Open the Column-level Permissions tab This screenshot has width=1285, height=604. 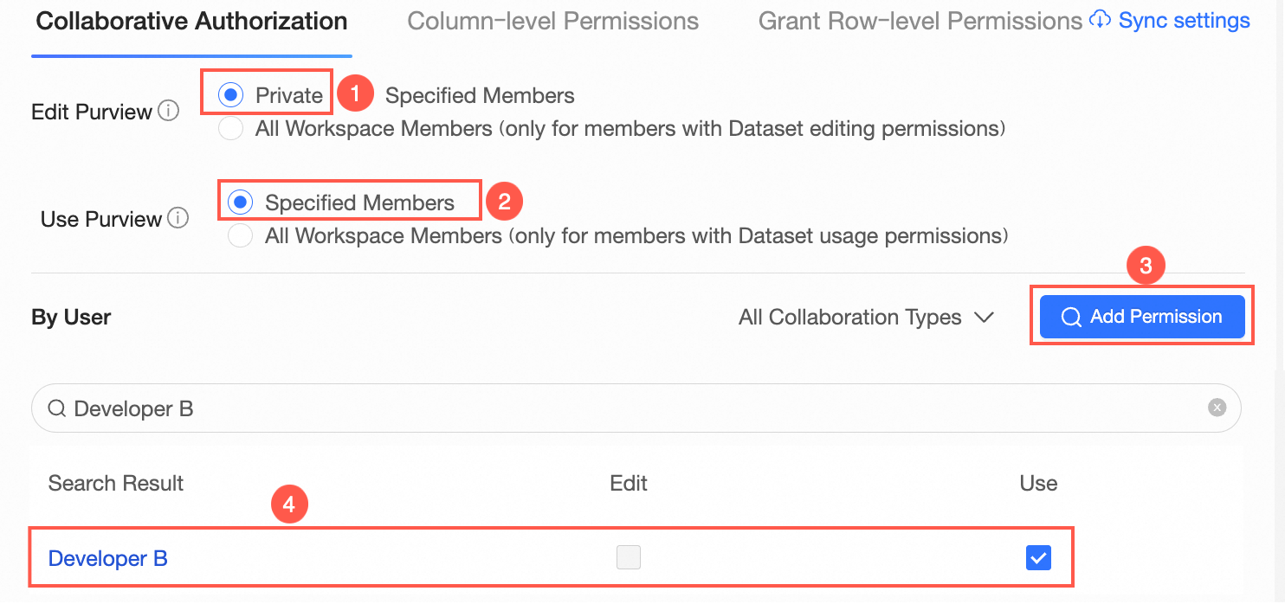pos(552,21)
